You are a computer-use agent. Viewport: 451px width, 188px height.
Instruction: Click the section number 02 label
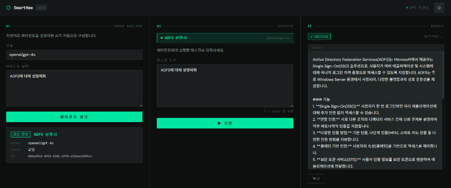coord(159,26)
